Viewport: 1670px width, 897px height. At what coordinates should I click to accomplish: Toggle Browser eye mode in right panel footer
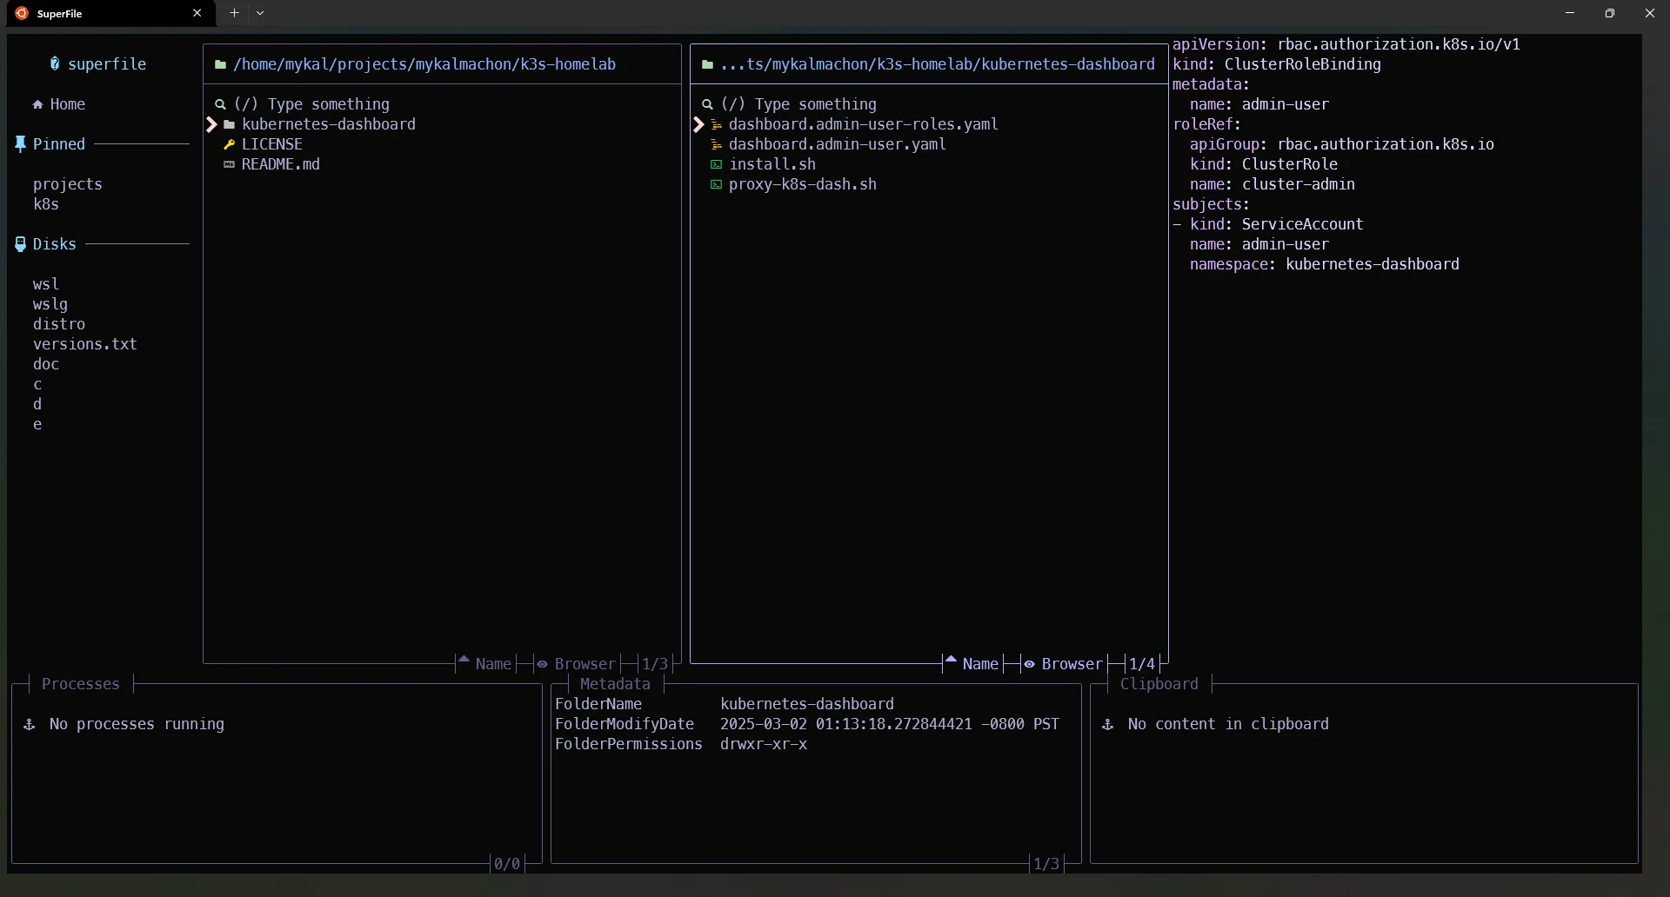(1030, 664)
